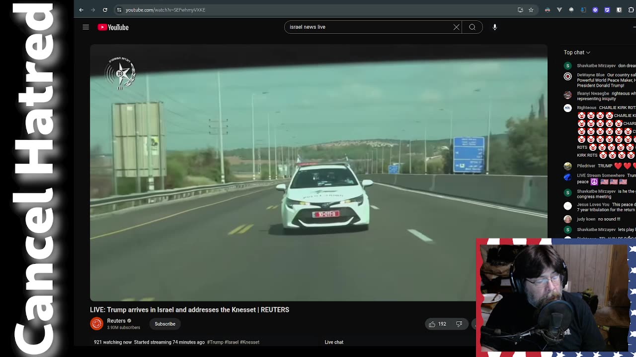Open the blue document extension icon
The width and height of the screenshot is (636, 357).
(583, 10)
